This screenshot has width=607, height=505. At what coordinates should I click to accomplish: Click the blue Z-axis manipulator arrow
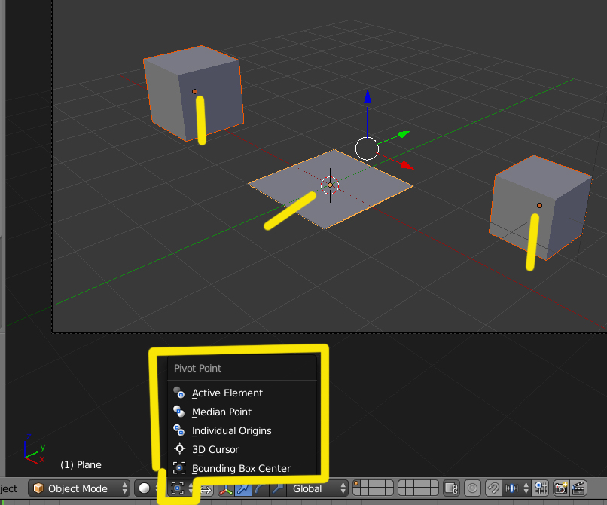(x=368, y=96)
